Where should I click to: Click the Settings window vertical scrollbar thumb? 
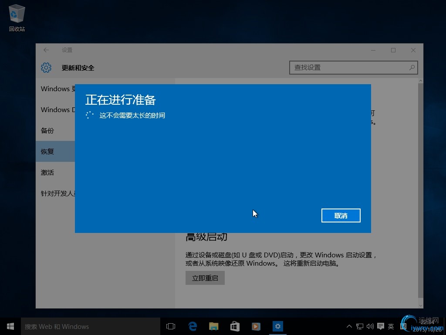pyautogui.click(x=421, y=190)
